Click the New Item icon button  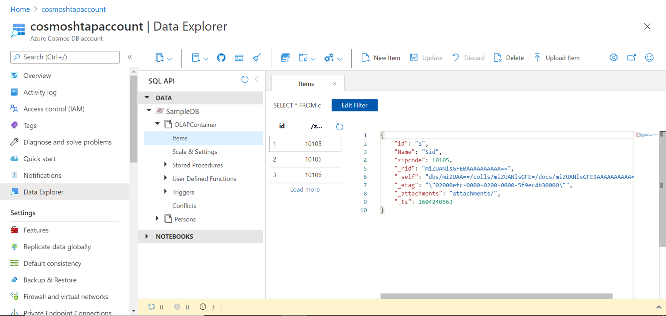365,58
